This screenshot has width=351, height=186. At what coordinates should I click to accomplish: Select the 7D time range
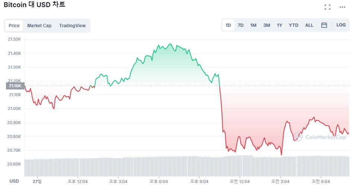[241, 25]
